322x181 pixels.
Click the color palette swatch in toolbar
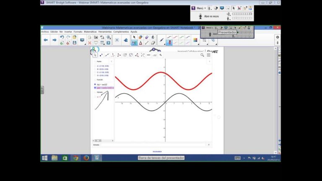[195, 40]
